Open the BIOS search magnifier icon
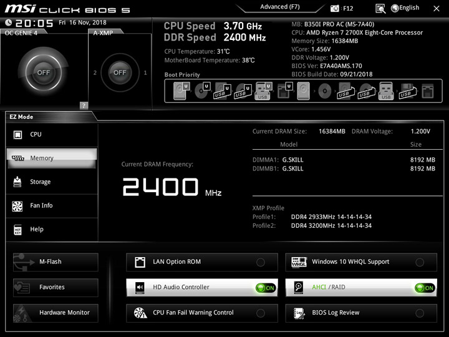The height and width of the screenshot is (337, 449). pos(380,9)
